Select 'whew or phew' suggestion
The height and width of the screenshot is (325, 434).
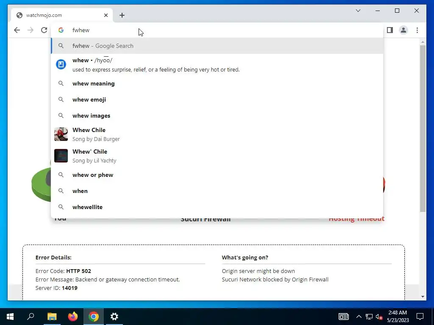[217, 175]
